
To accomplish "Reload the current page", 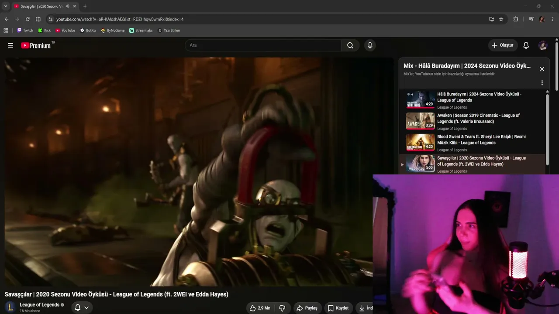I will tap(28, 19).
